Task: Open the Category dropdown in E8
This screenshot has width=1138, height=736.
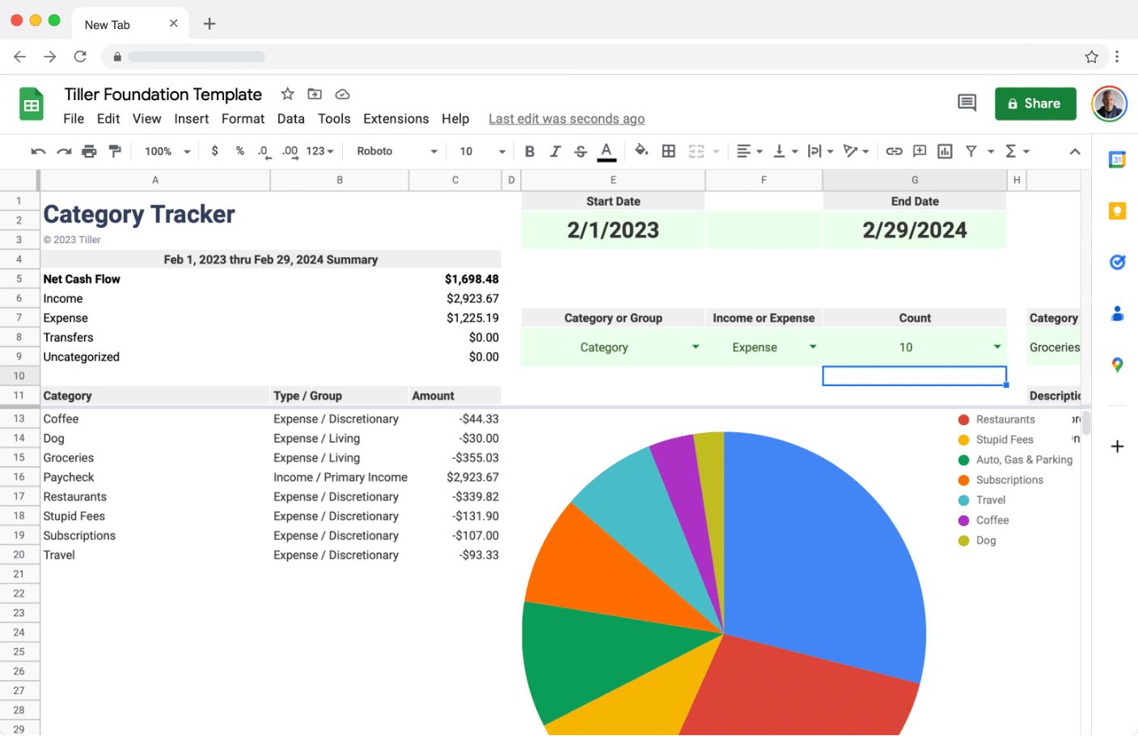Action: coord(696,347)
